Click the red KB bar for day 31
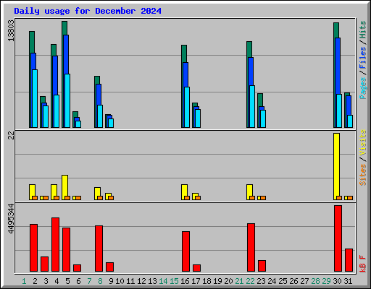Image resolution: width=371 pixels, height=289 pixels. click(349, 260)
